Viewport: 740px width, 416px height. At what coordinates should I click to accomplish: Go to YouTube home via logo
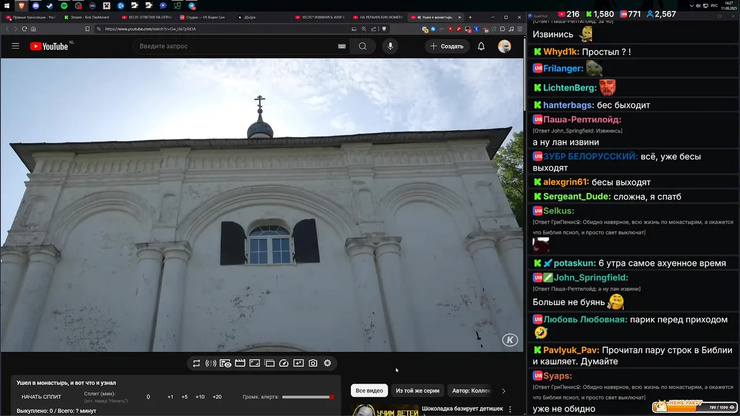click(x=49, y=46)
